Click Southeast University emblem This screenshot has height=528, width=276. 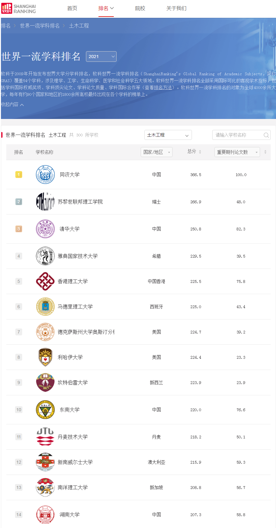pyautogui.click(x=45, y=410)
